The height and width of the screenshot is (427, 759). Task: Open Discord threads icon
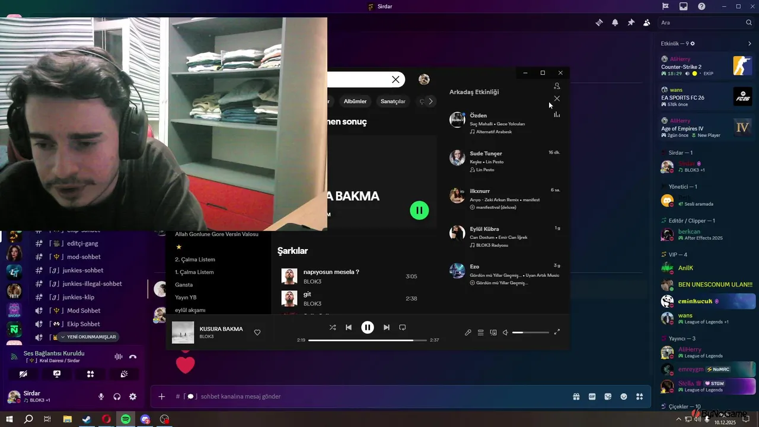(599, 23)
